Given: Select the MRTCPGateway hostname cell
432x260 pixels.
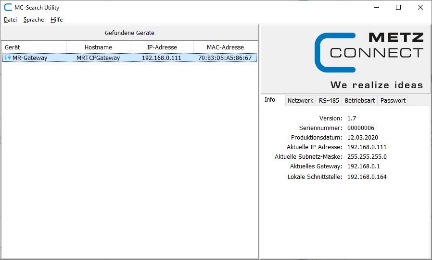Looking at the screenshot, I should click(98, 58).
